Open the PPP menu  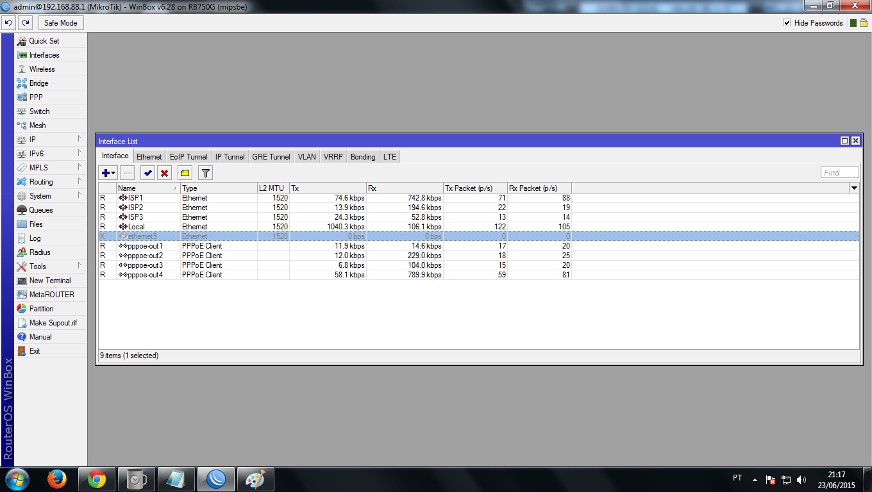point(51,97)
